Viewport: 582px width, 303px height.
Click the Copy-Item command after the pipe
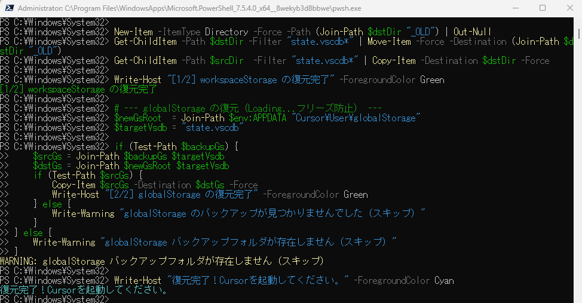click(x=398, y=60)
